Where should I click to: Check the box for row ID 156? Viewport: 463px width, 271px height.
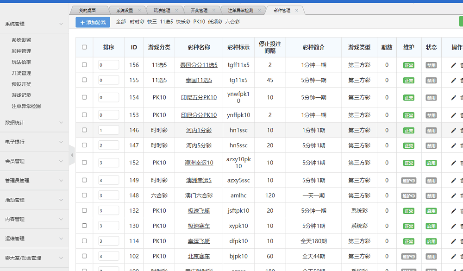click(x=84, y=65)
